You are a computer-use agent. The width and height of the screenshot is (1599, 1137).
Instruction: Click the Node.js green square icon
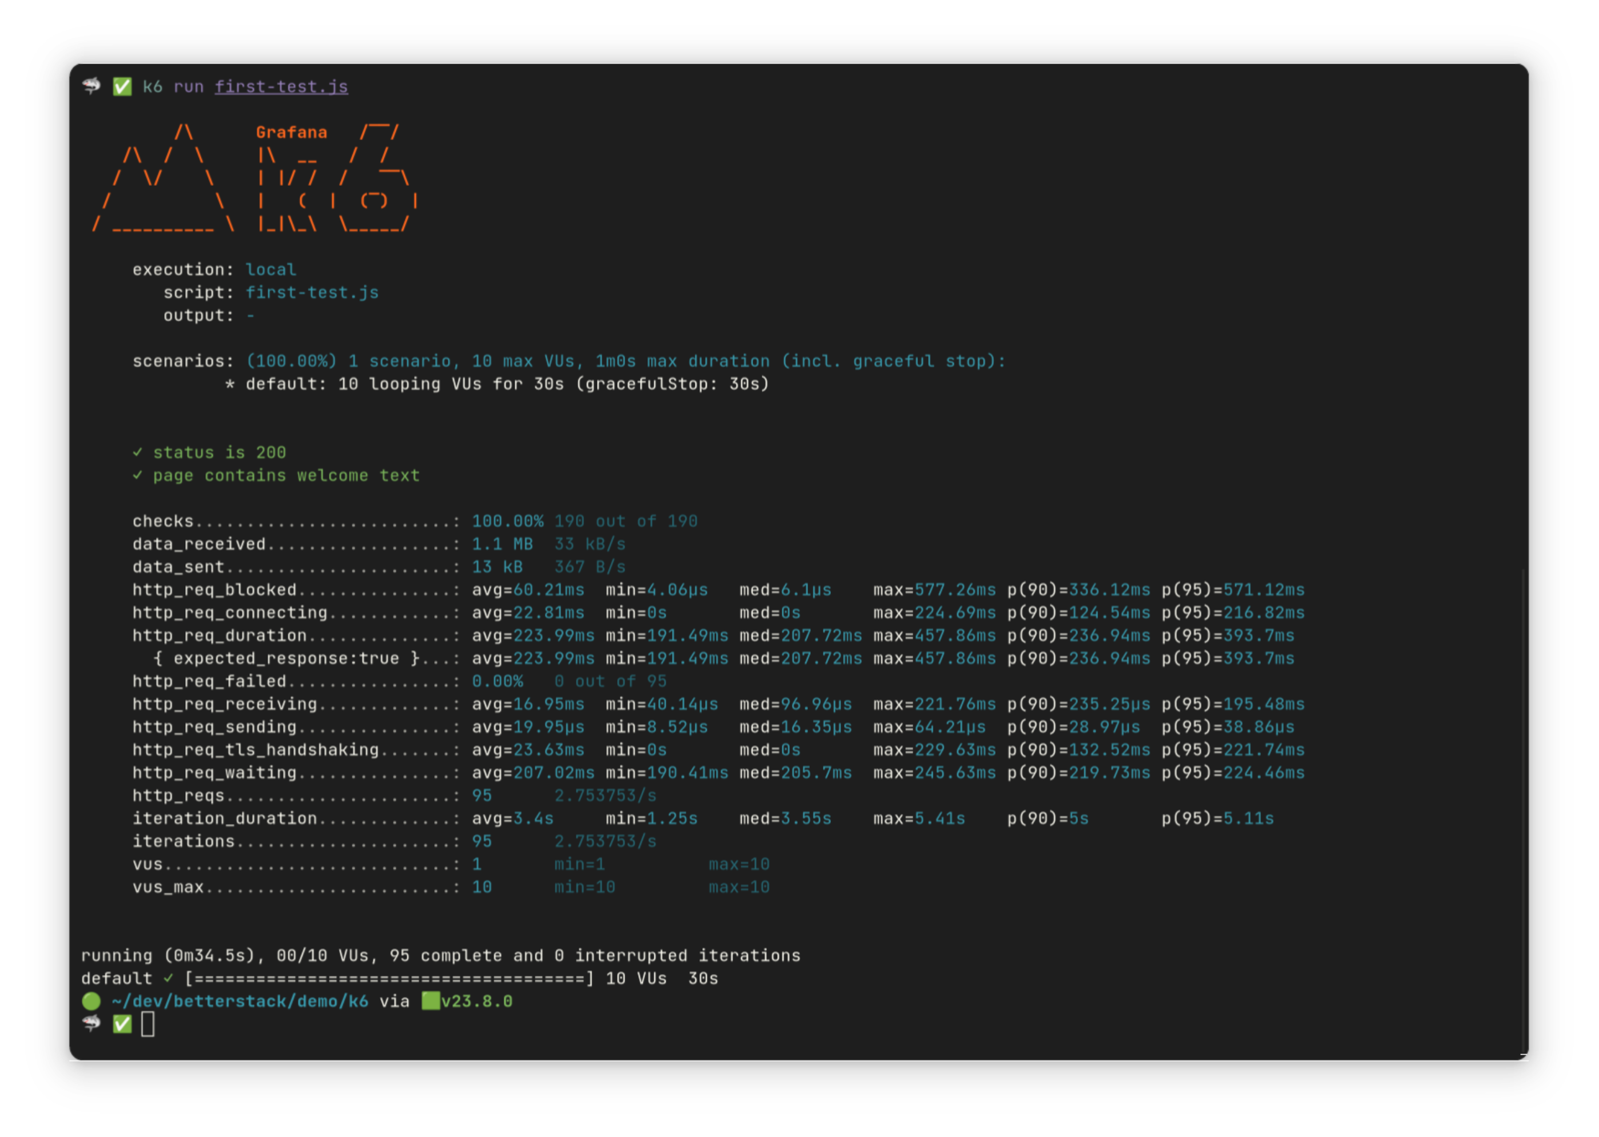(x=430, y=1001)
